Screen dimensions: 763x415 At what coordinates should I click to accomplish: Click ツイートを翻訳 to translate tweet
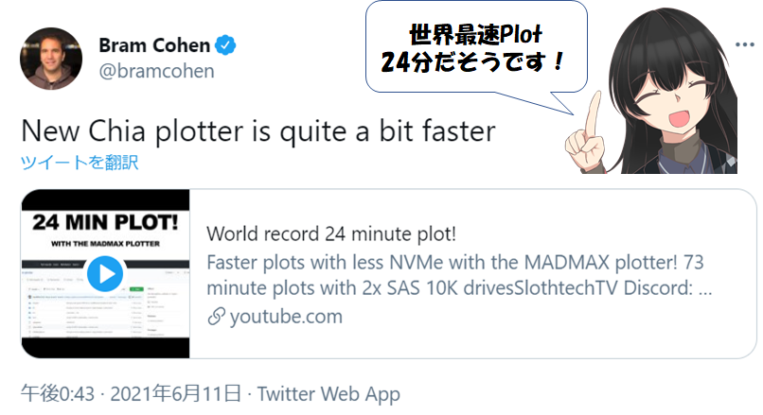(x=80, y=162)
